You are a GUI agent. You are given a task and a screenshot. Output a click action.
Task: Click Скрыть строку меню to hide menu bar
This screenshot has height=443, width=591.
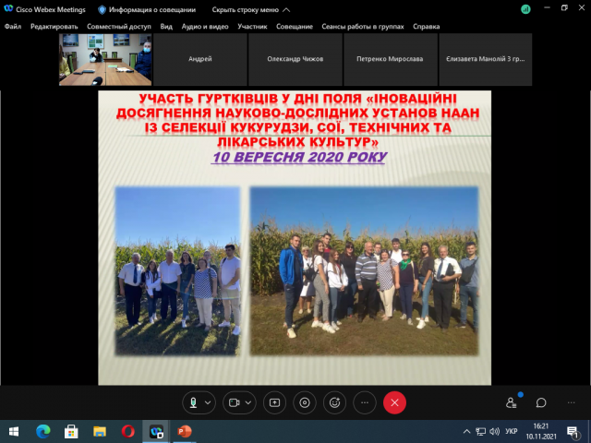(251, 10)
